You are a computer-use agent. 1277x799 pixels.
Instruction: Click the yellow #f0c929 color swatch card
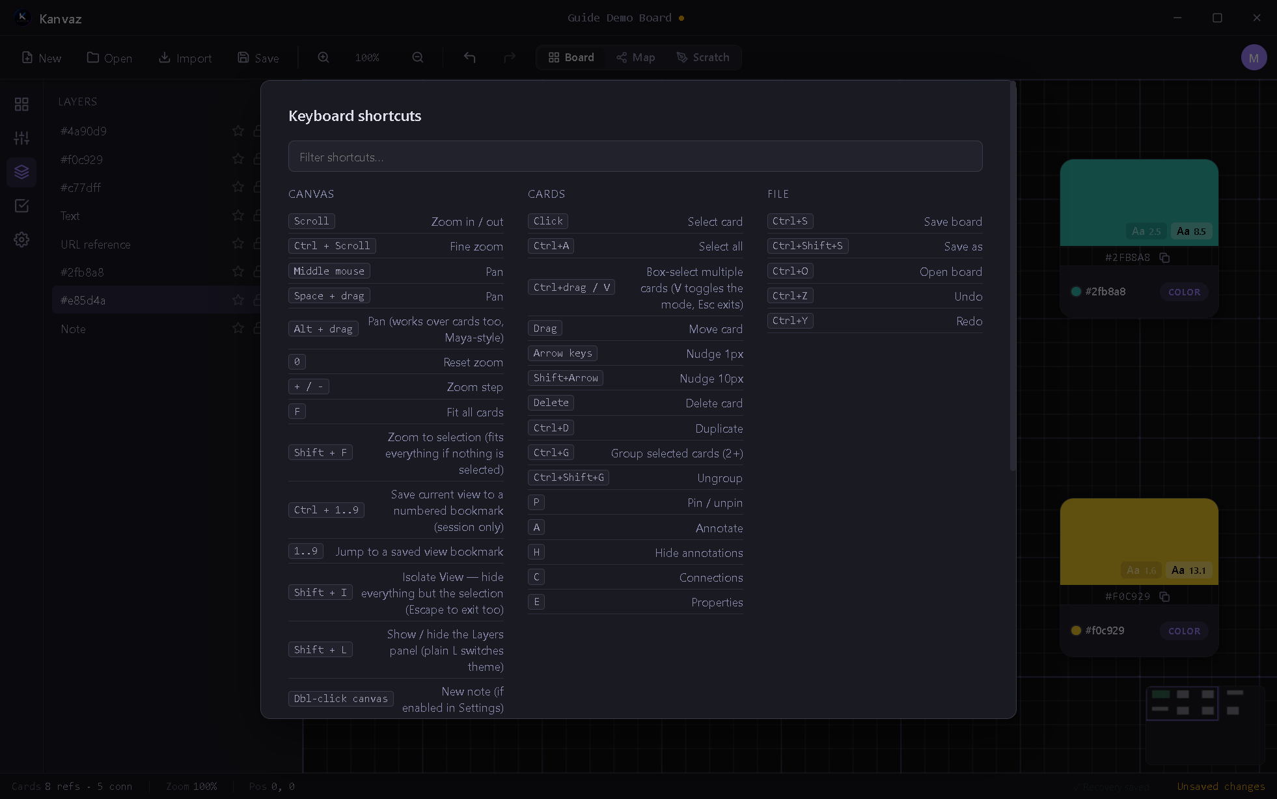(1139, 541)
